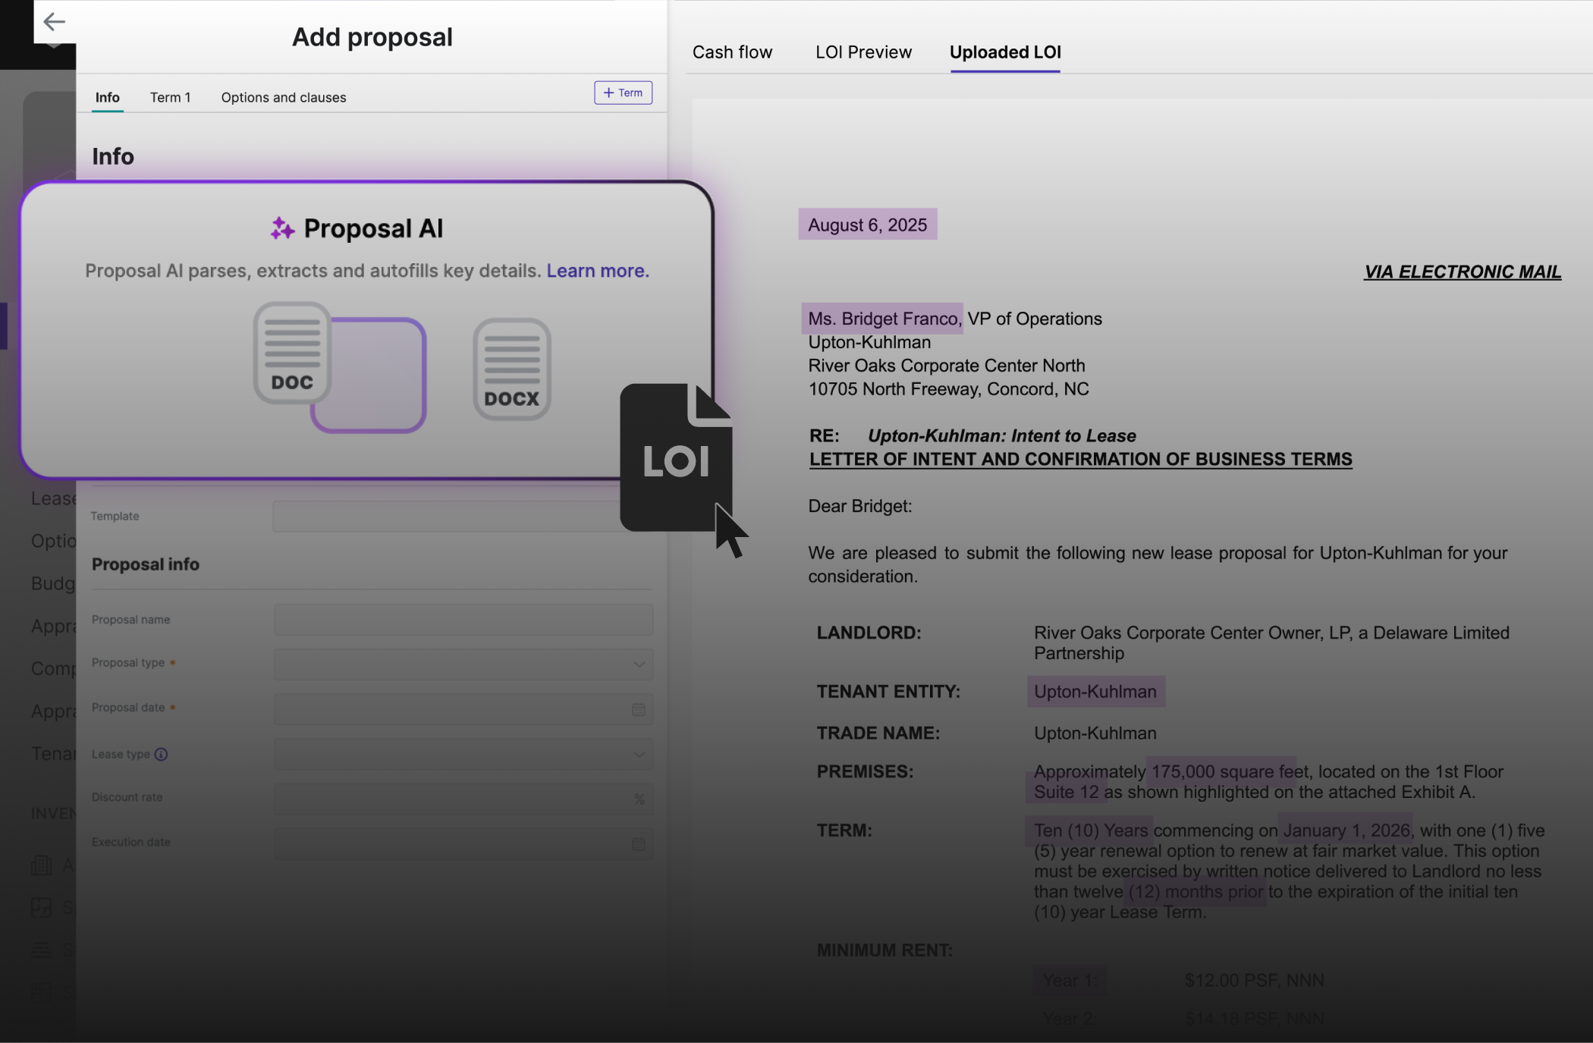The height and width of the screenshot is (1043, 1593).
Task: Expand the Proposal type dropdown
Action: pos(639,664)
